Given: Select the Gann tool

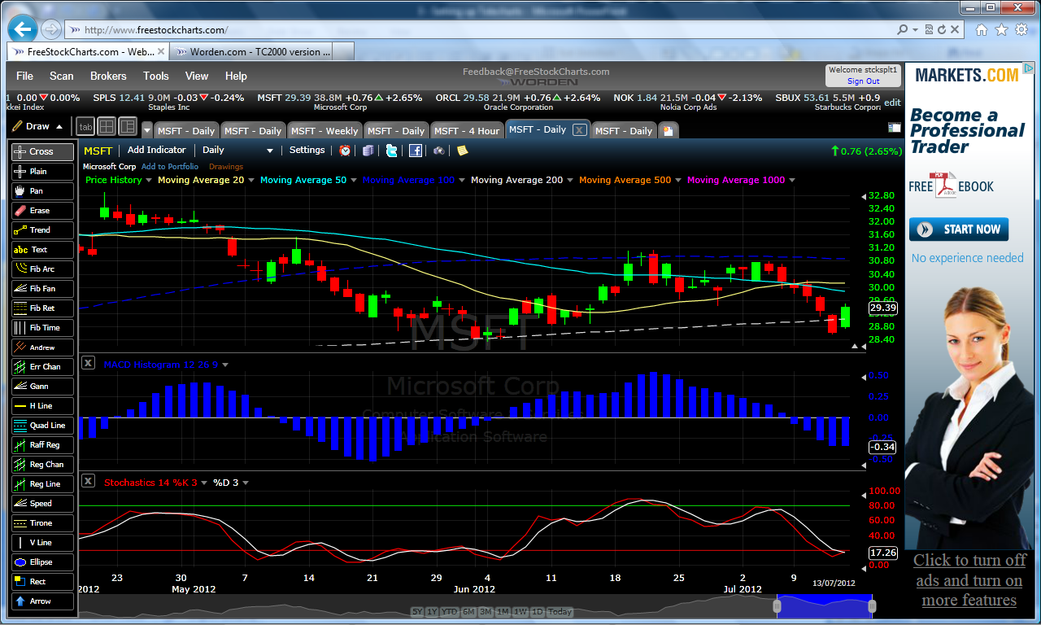Looking at the screenshot, I should (42, 386).
